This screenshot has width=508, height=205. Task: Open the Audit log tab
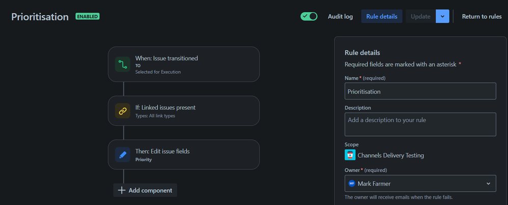(x=340, y=16)
